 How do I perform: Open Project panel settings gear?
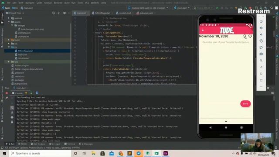pos(65,13)
